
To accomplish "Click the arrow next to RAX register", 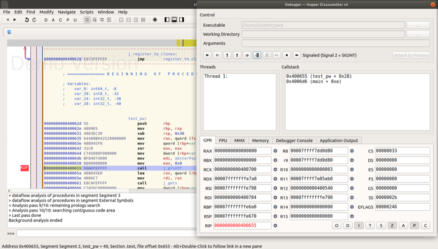I will coord(275,151).
